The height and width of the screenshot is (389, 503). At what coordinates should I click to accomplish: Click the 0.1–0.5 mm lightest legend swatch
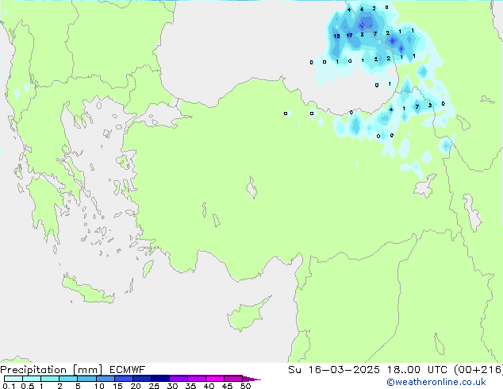pos(13,379)
